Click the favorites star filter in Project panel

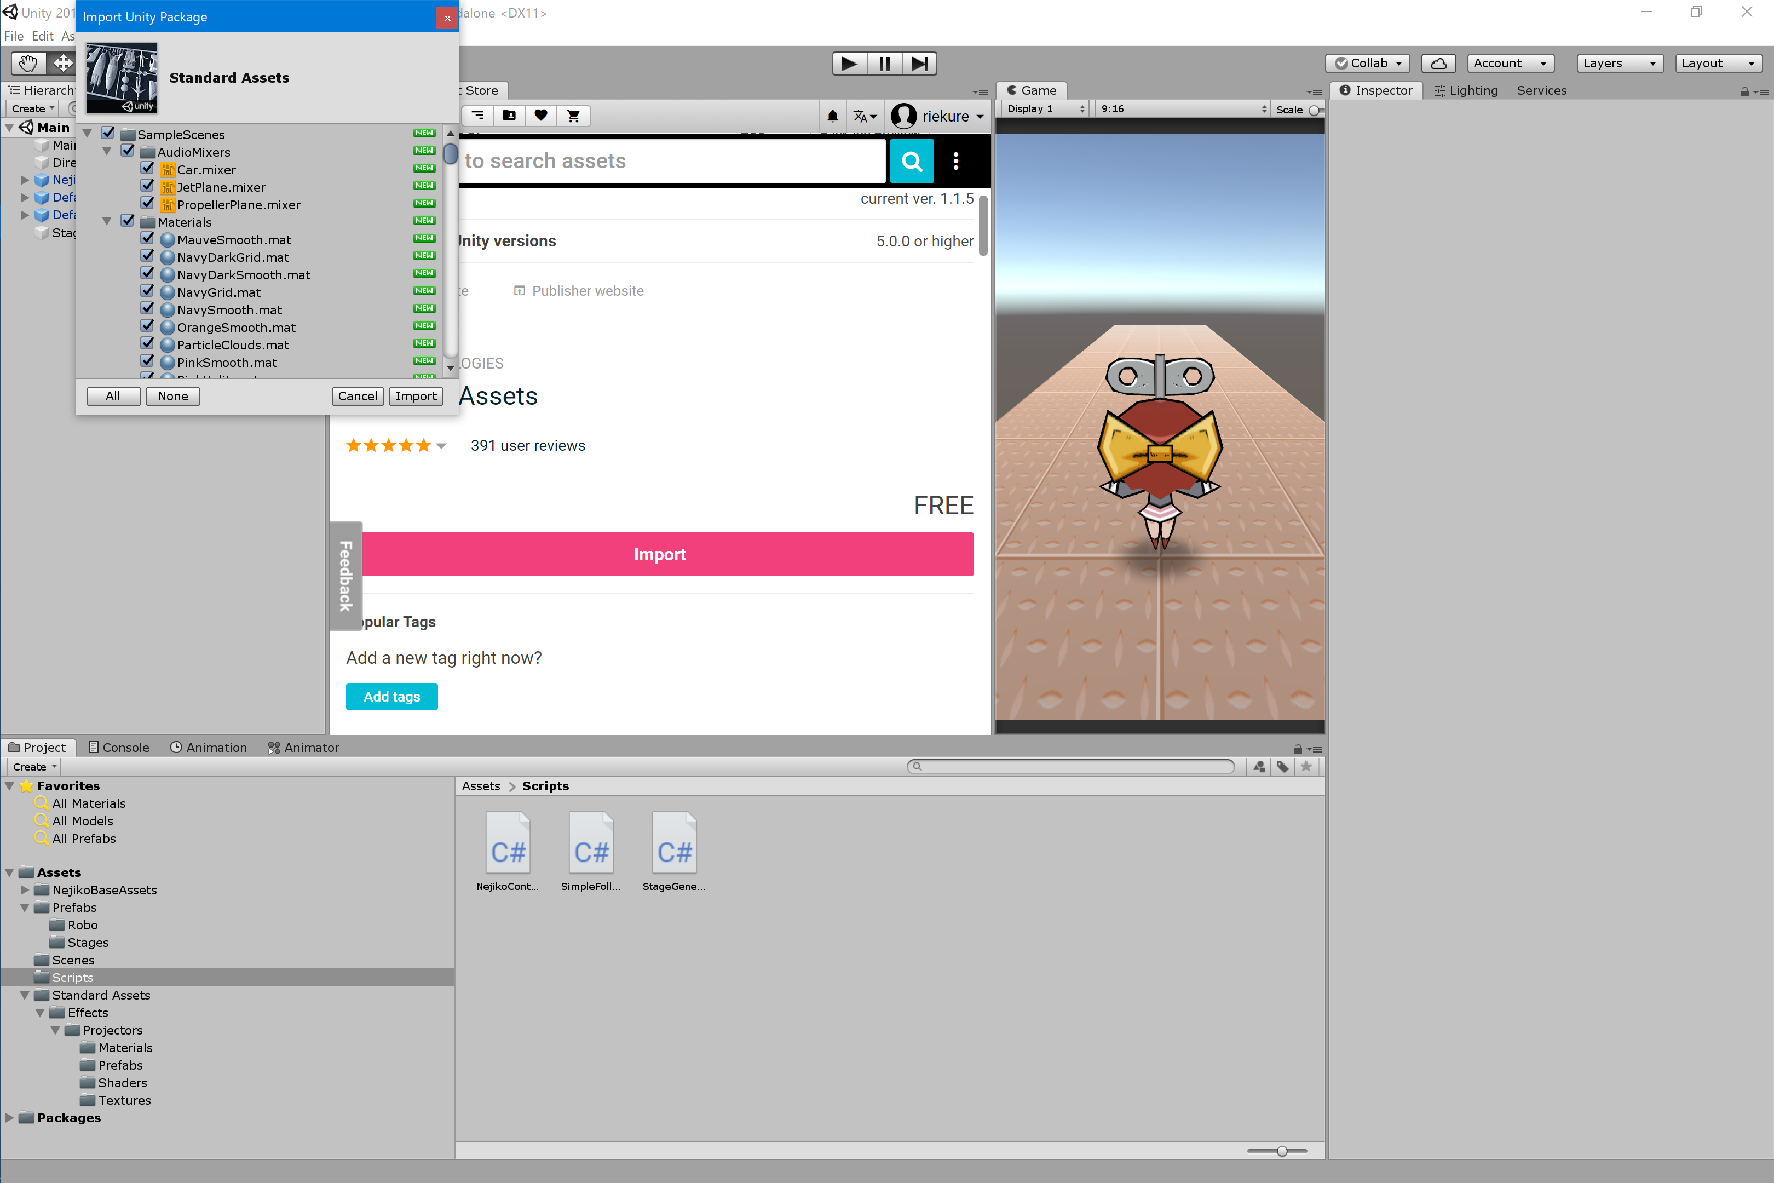pyautogui.click(x=1307, y=767)
